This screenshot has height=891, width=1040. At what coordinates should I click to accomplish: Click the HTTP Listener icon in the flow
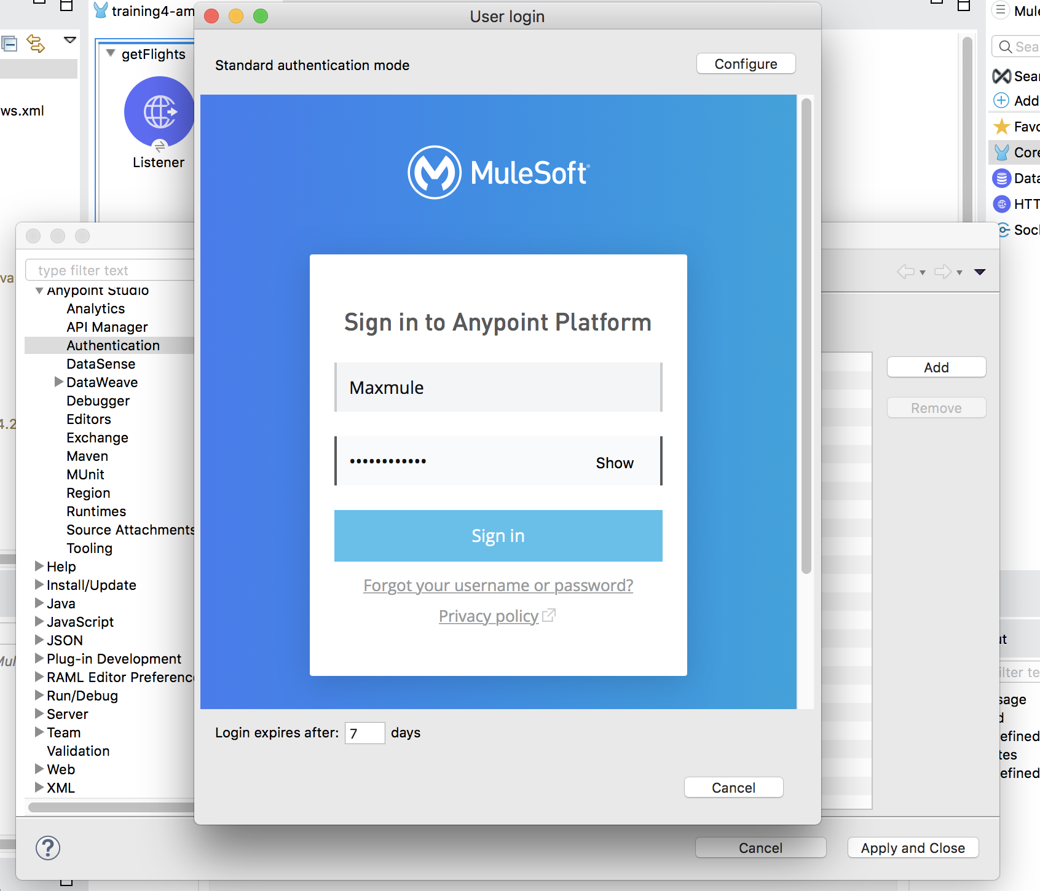coord(160,112)
